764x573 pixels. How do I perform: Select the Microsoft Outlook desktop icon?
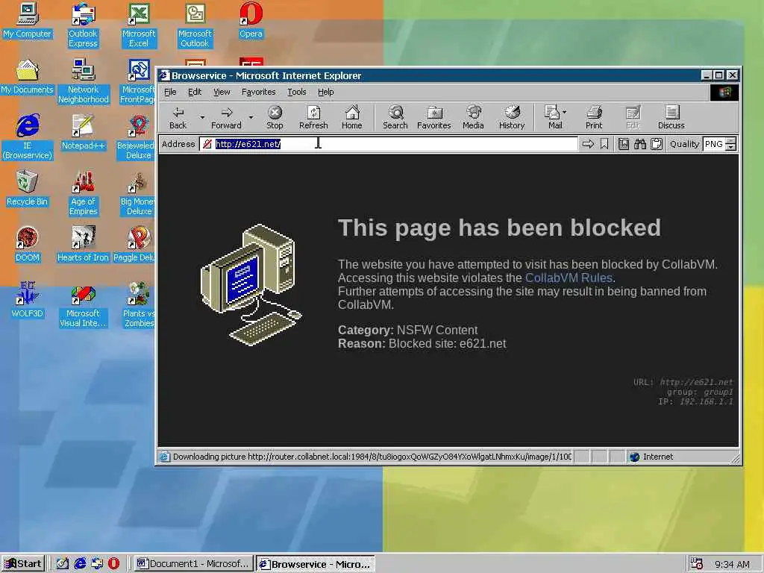pos(195,25)
